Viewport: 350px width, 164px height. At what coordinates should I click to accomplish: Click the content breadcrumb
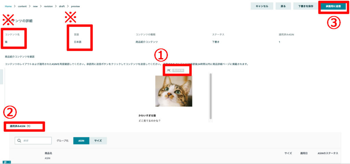click(x=23, y=6)
